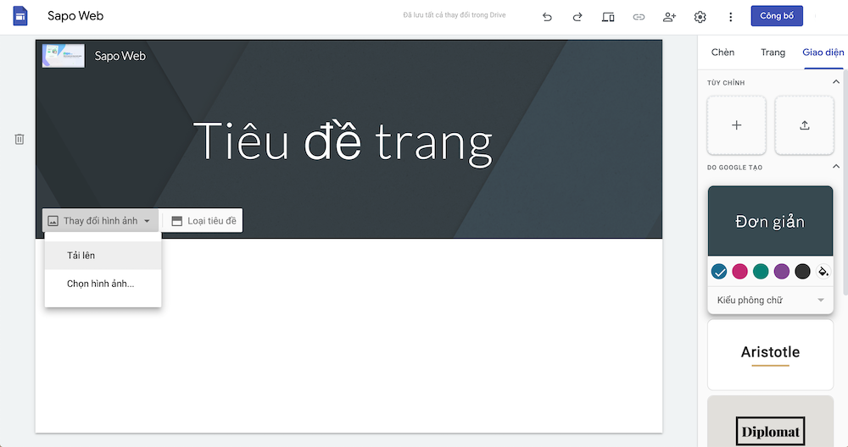The width and height of the screenshot is (848, 447).
Task: Redo the last action
Action: coord(577,17)
